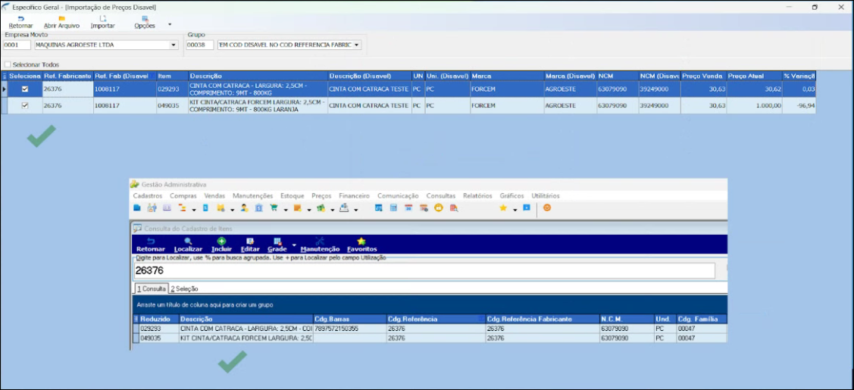Click the blue folder icon in Gestão Administrativa toolbar
This screenshot has width=854, height=390.
(x=137, y=207)
